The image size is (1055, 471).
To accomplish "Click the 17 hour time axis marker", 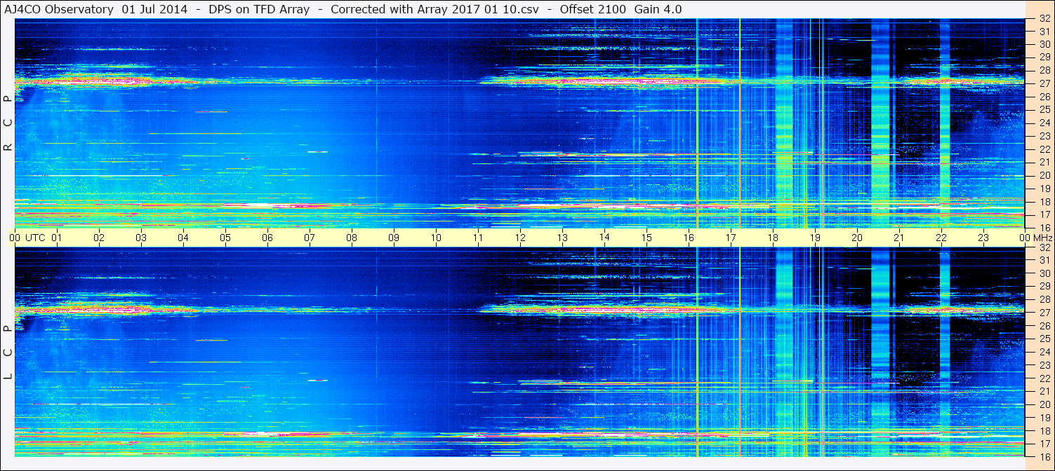I will [731, 238].
